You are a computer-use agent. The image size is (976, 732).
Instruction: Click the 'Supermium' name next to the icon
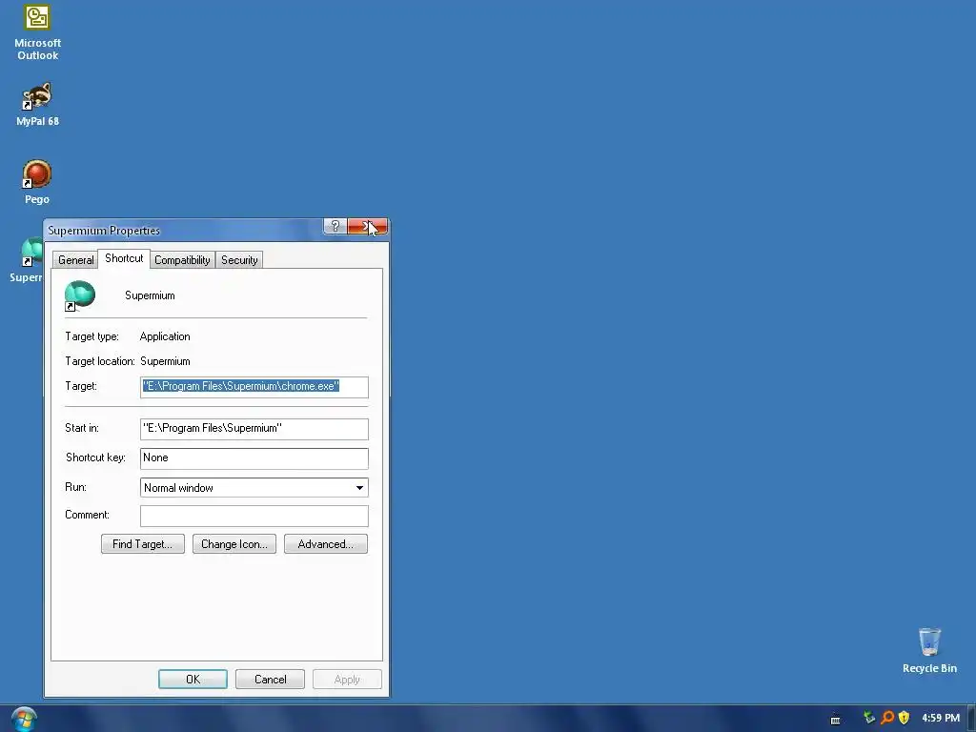tap(150, 295)
